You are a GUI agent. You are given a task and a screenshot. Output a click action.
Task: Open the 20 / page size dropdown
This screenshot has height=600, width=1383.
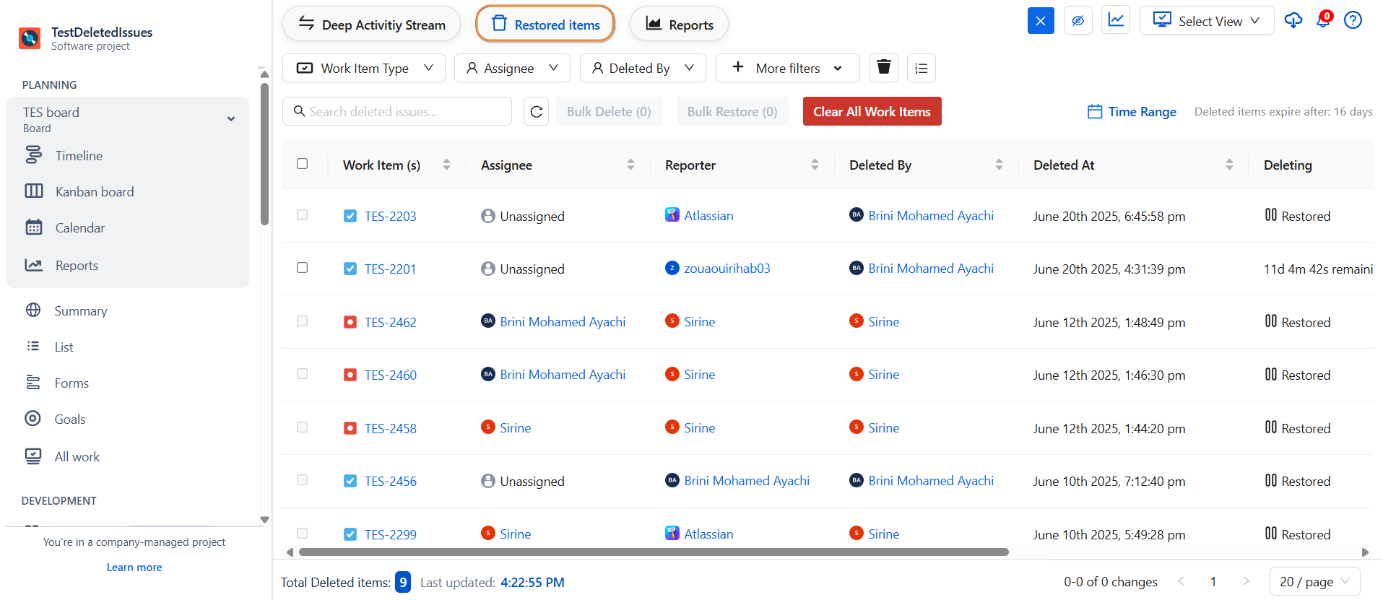(1314, 581)
